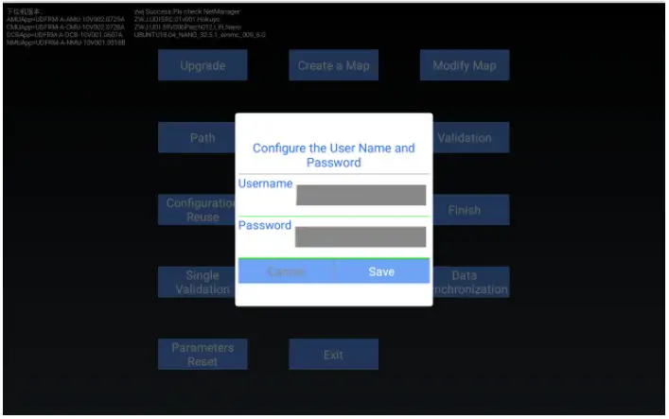Click the 'Password' label
This screenshot has height=419, width=669.
(x=265, y=225)
